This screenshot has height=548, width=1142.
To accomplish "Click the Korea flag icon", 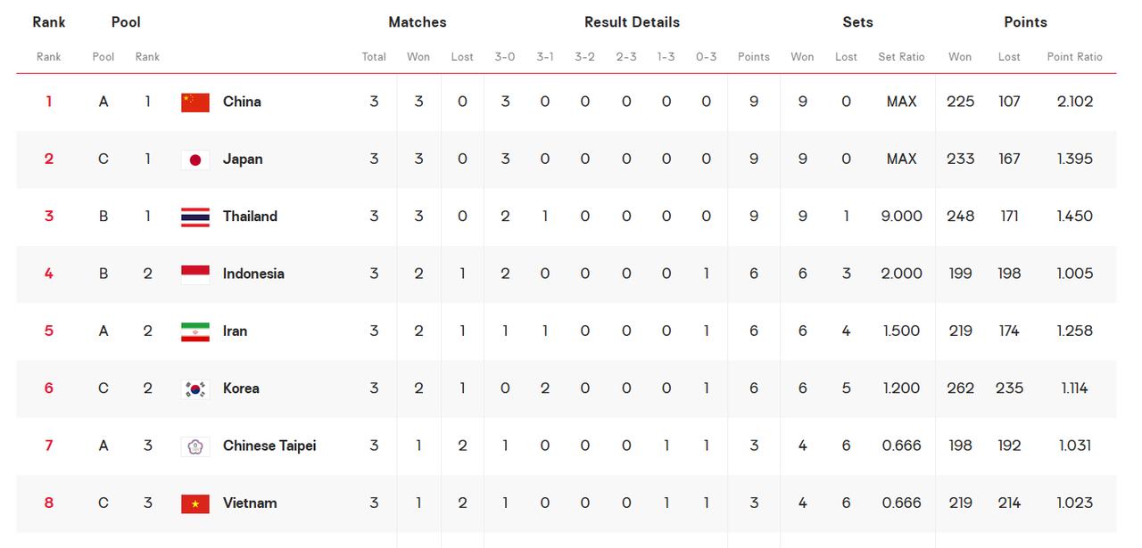I will [x=195, y=389].
